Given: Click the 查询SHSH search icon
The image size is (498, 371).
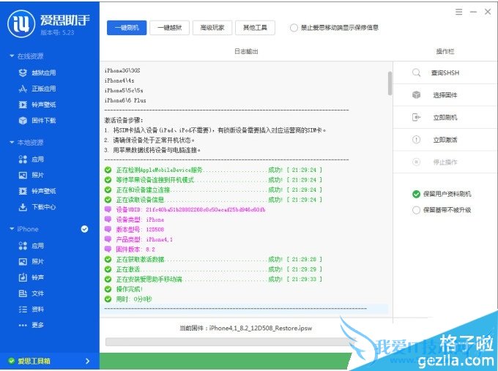Looking at the screenshot, I should (416, 72).
